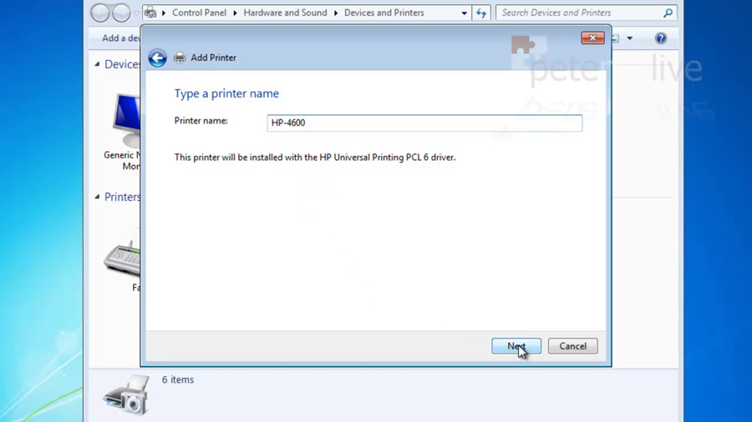
Task: Click Next to continue printer setup
Action: [516, 346]
